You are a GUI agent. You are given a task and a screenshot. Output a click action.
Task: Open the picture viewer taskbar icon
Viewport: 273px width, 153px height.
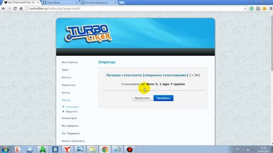[x=80, y=149]
